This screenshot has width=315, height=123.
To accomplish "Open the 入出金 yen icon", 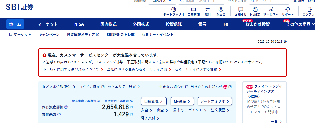I will 221,9.
